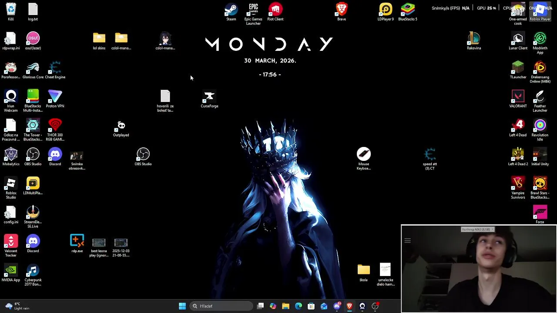Click the Hľadať taskbar search box
557x313 pixels.
221,306
